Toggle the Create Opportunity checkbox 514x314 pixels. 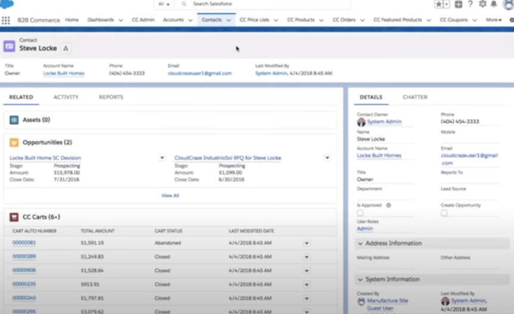(x=444, y=213)
